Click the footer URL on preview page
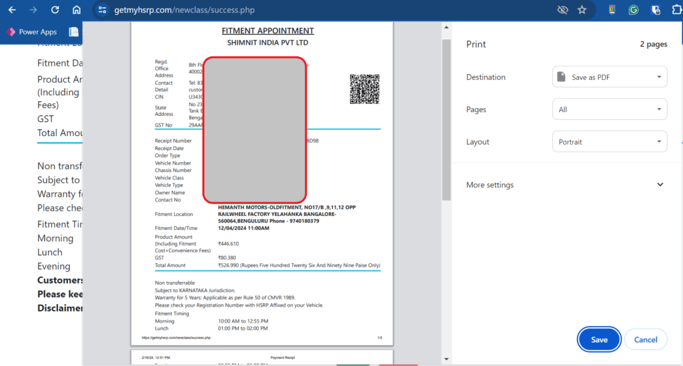This screenshot has width=683, height=366. click(176, 338)
